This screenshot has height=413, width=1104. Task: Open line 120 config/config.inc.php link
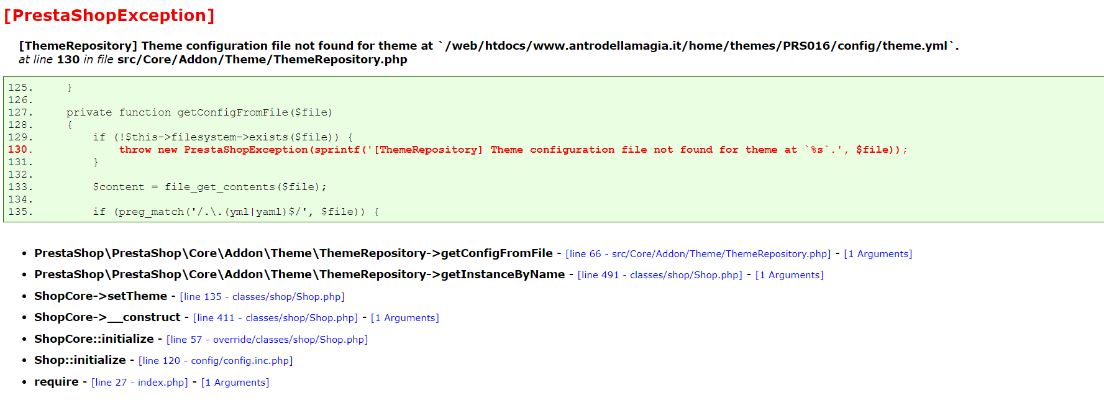pos(216,360)
